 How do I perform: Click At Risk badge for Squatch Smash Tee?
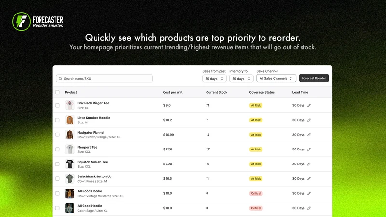[x=256, y=164]
